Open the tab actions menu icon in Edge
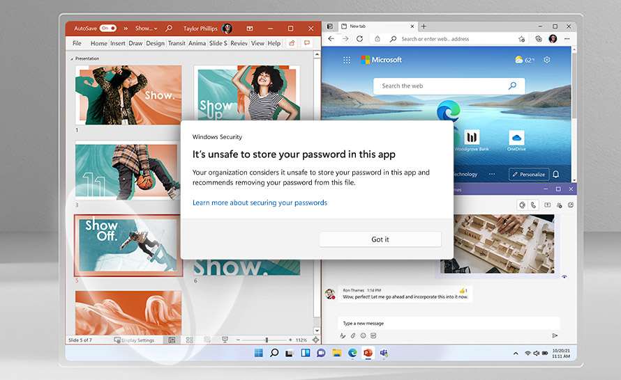The image size is (621, 380). point(329,26)
